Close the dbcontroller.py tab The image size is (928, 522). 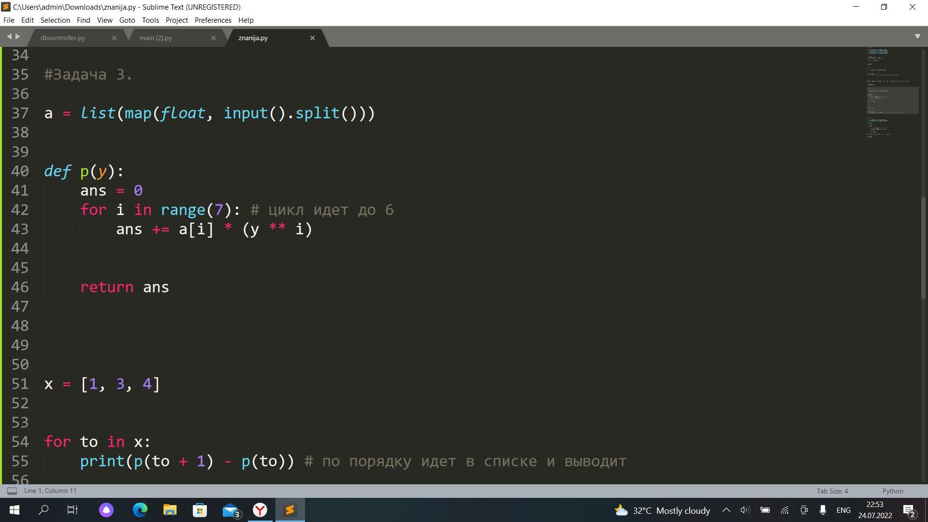pyautogui.click(x=114, y=38)
